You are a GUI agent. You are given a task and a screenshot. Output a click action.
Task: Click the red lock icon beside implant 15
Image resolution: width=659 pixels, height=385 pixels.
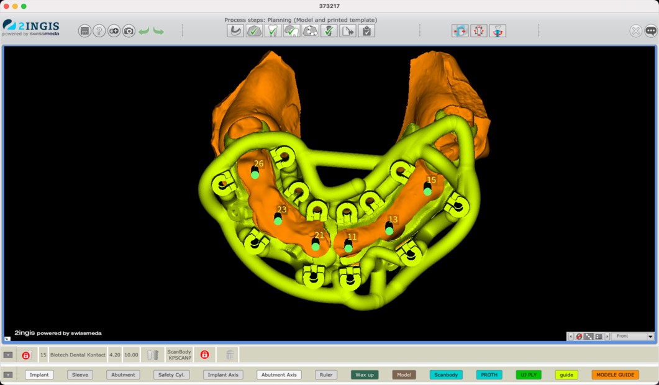(x=26, y=355)
